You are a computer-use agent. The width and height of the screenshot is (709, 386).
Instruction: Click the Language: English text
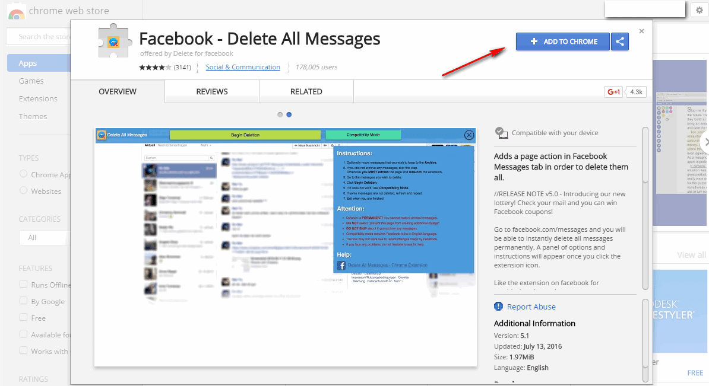521,368
